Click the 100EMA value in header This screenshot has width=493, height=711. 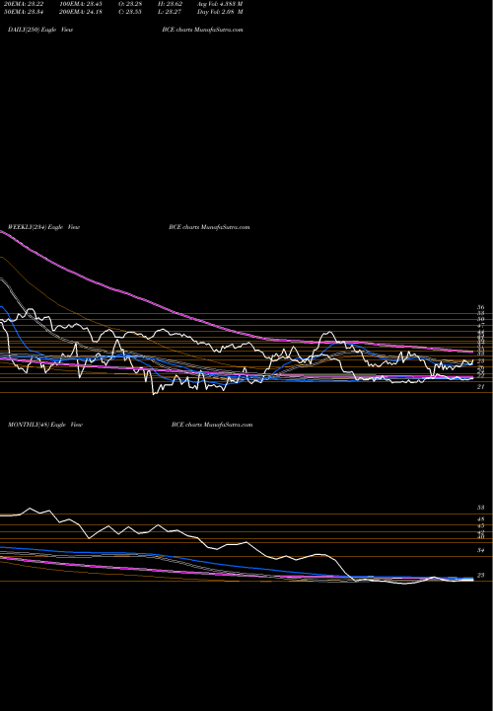click(x=80, y=4)
